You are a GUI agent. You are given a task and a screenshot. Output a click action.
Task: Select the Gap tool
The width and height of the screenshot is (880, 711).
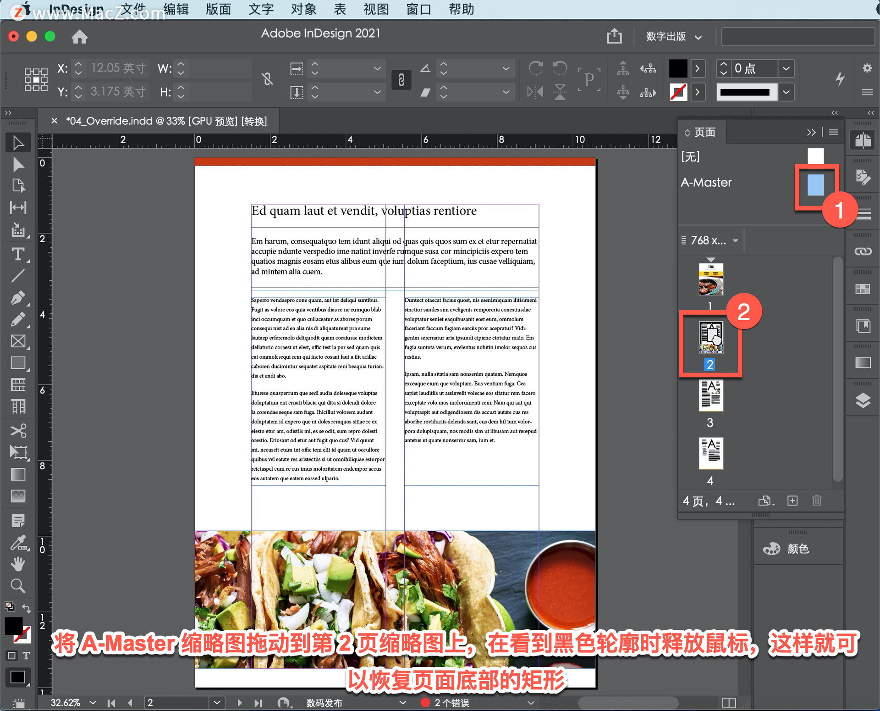pyautogui.click(x=18, y=208)
